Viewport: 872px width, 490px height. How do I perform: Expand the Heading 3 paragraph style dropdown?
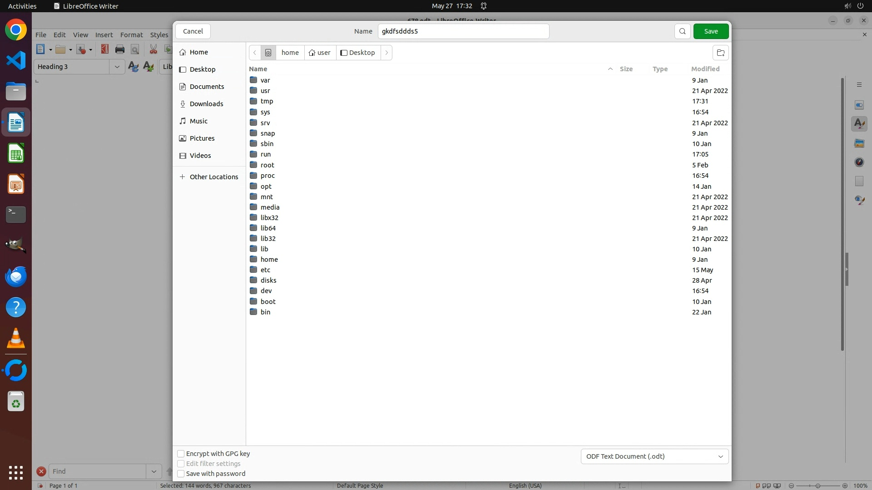(117, 67)
